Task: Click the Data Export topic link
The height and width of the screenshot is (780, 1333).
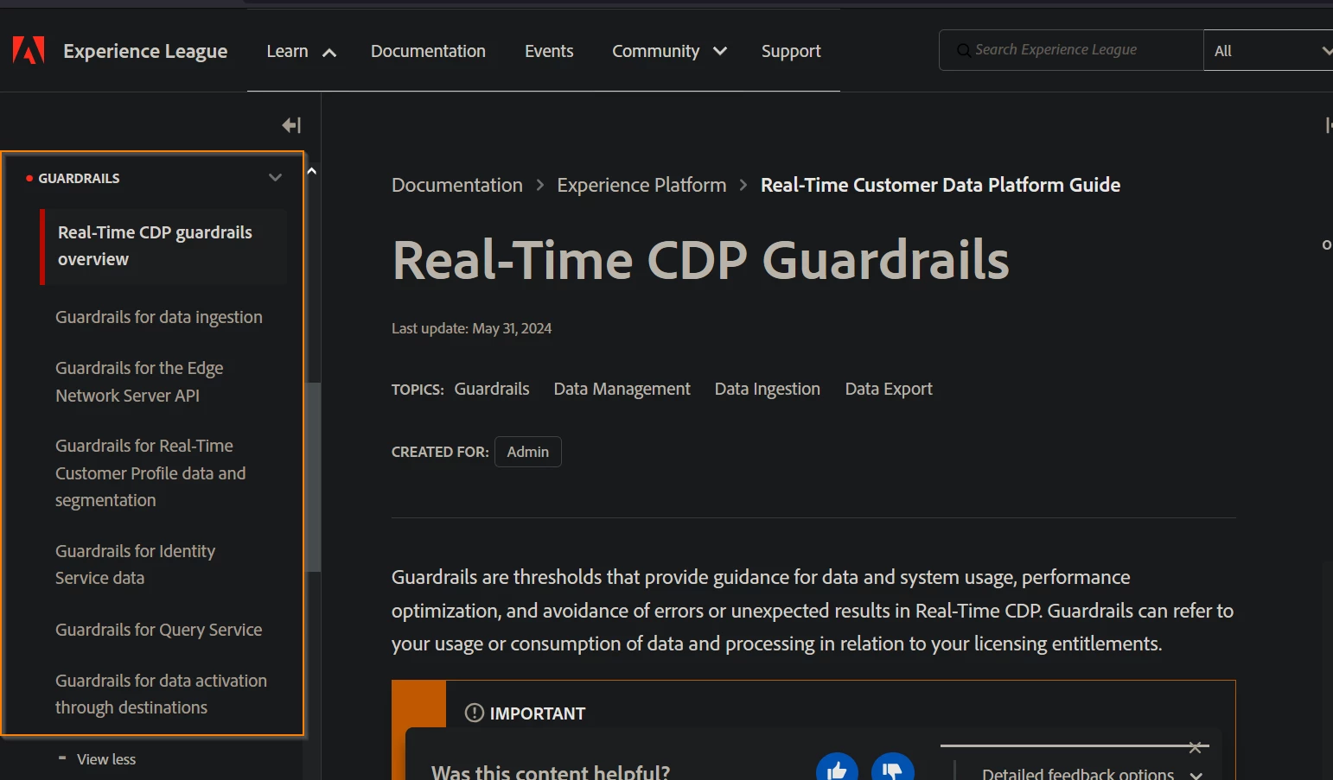Action: (x=889, y=389)
